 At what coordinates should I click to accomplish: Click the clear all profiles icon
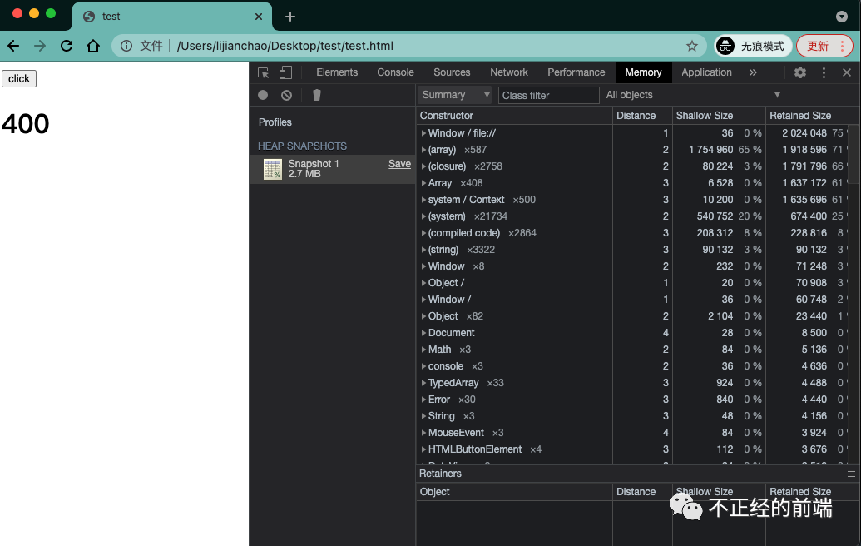[x=287, y=95]
